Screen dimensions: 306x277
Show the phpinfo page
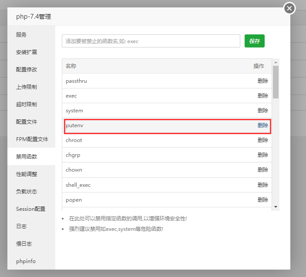coord(26,261)
